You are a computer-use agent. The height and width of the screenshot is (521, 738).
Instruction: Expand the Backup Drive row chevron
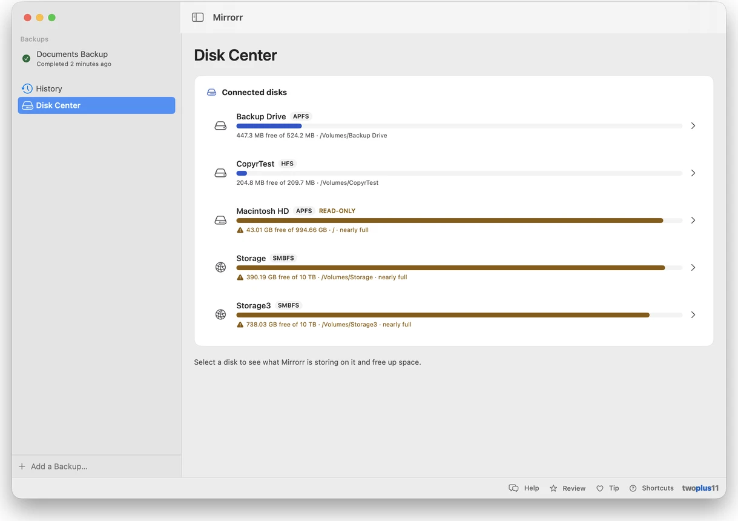[693, 126]
